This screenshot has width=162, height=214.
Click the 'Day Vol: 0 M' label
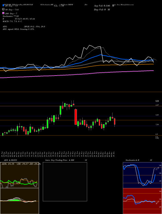[x=102, y=9]
